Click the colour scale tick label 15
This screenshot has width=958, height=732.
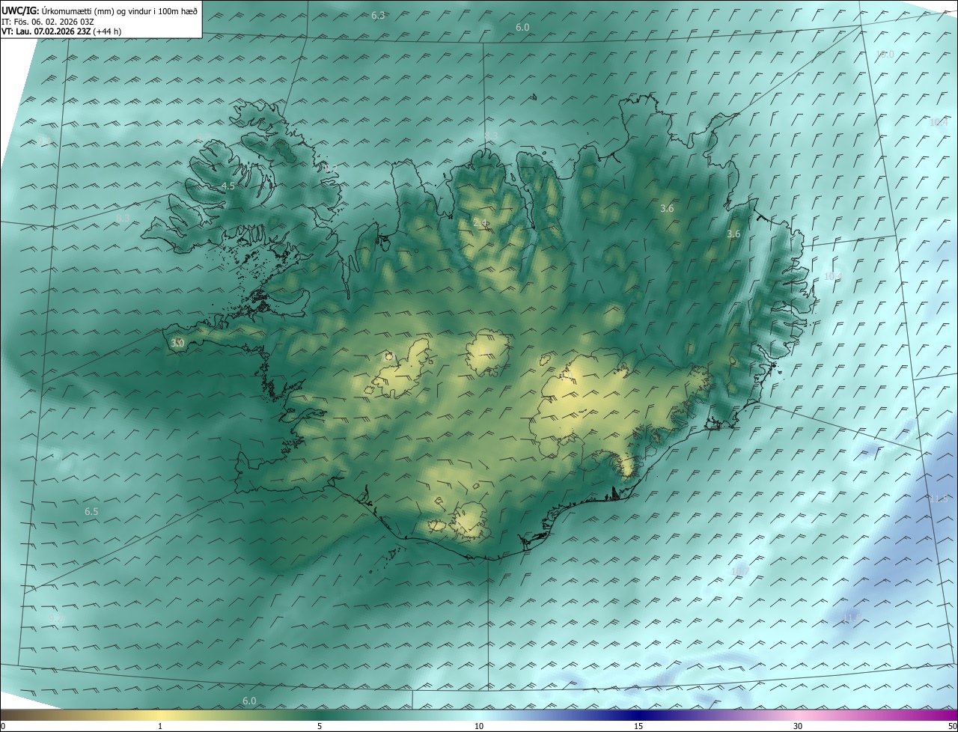click(638, 727)
